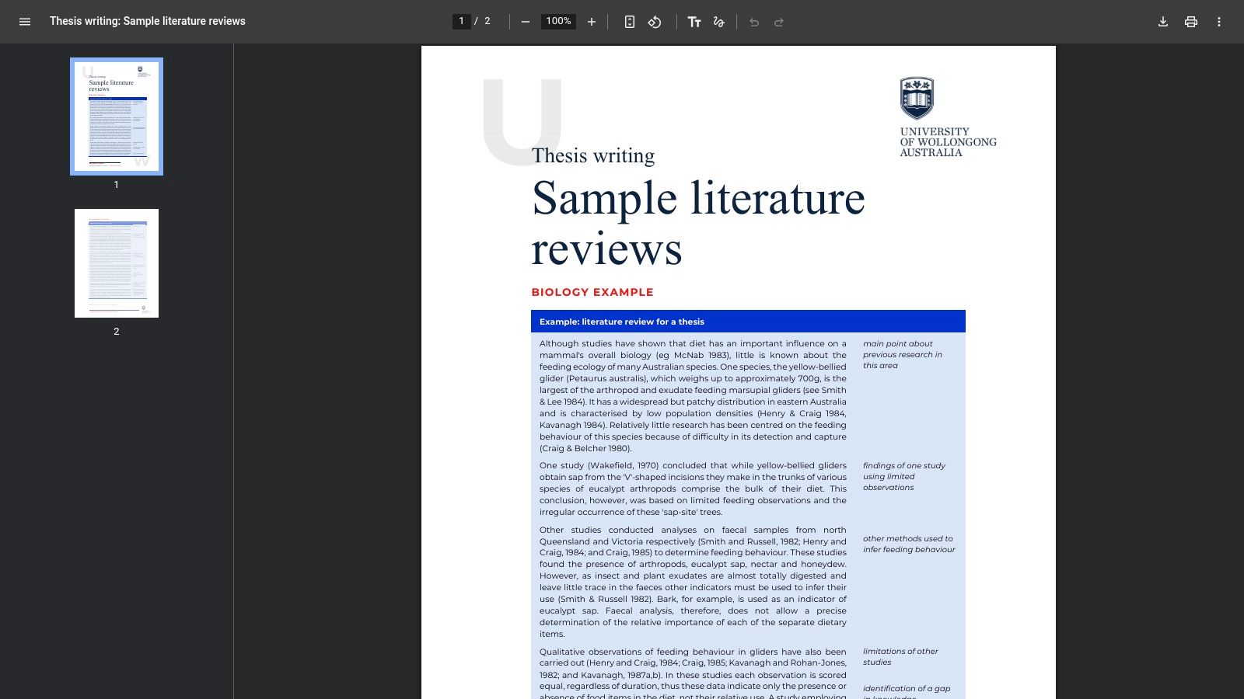Click the page number input field

click(462, 21)
